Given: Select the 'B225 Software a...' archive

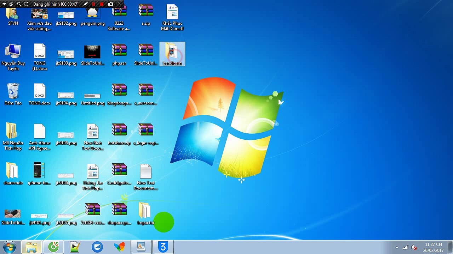Looking at the screenshot, I should [x=119, y=18].
